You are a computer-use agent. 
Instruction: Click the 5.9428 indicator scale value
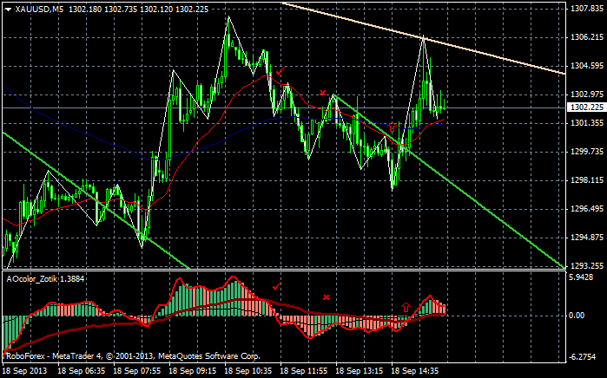[581, 277]
